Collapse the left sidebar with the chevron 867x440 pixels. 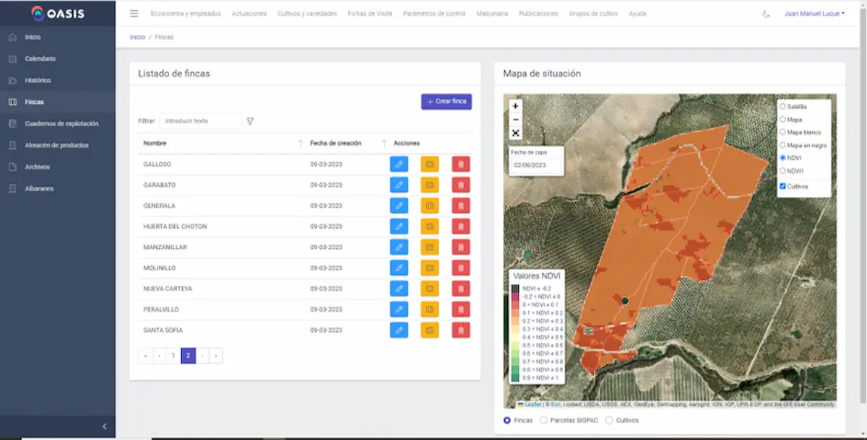[x=104, y=426]
